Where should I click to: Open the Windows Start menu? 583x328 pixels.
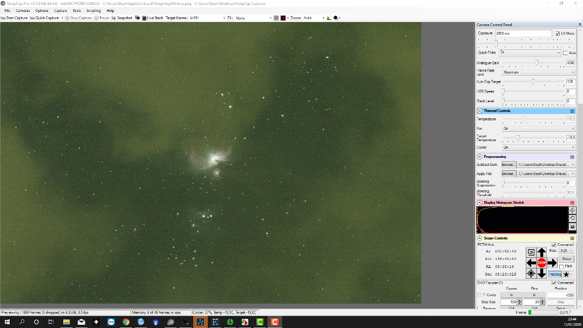coord(7,322)
